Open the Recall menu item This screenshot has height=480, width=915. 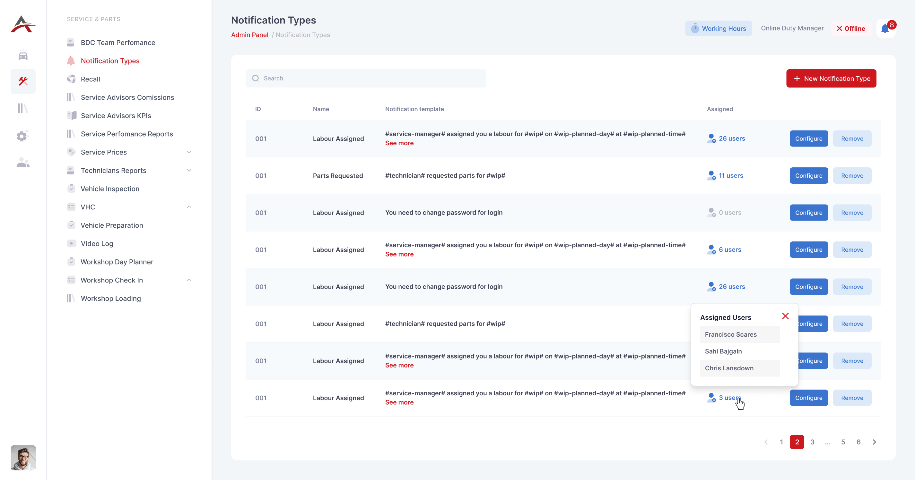point(90,79)
